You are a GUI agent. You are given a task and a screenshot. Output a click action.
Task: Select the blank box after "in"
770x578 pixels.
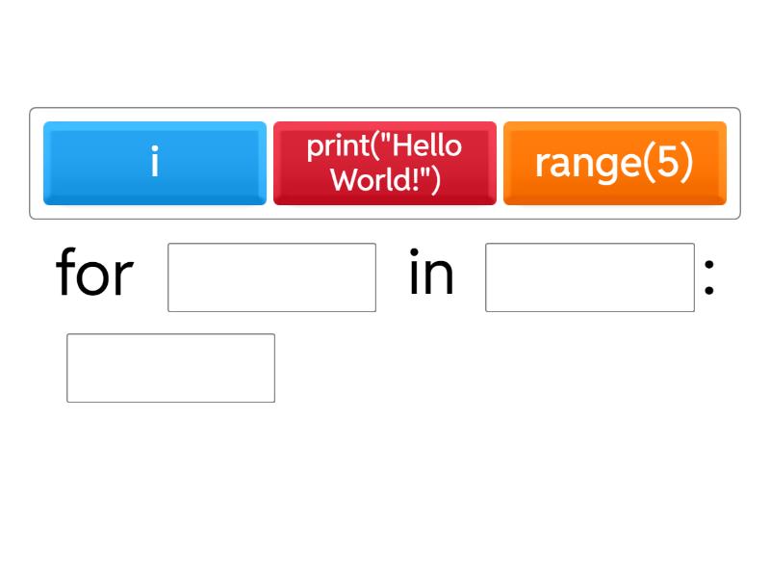click(589, 277)
